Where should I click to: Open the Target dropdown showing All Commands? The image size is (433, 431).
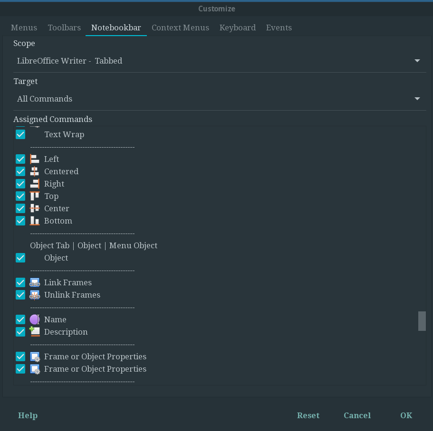[220, 99]
